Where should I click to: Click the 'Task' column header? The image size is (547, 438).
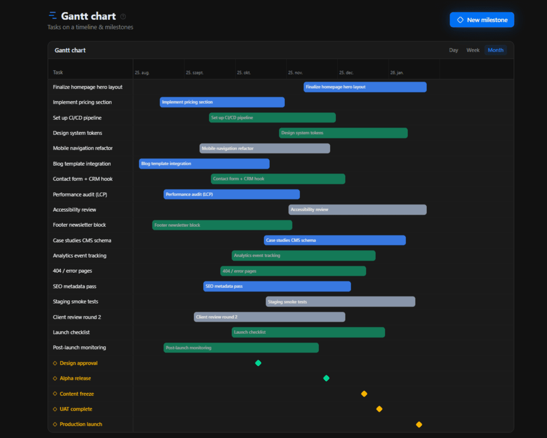click(58, 72)
